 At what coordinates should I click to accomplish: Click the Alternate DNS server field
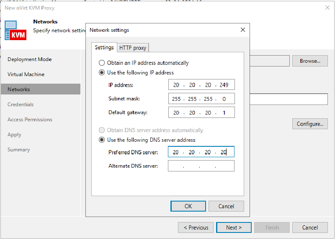pyautogui.click(x=201, y=166)
